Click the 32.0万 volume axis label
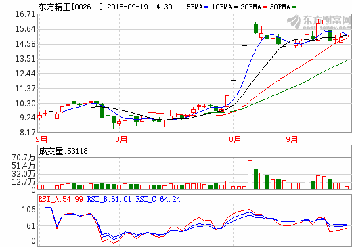 [x=24, y=174]
